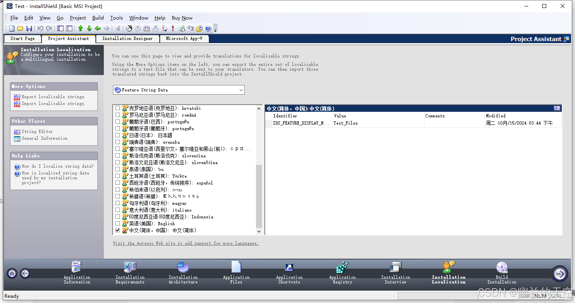Click the large next arrow at bottom right
Viewport: 575px width, 303px height.
[x=560, y=273]
